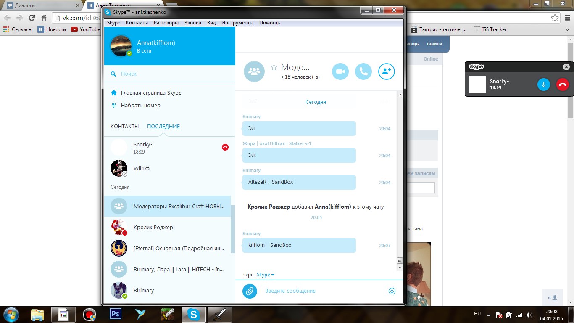The image size is (574, 323).
Task: Open the Ririmary, Лара group conversation
Action: (x=167, y=269)
